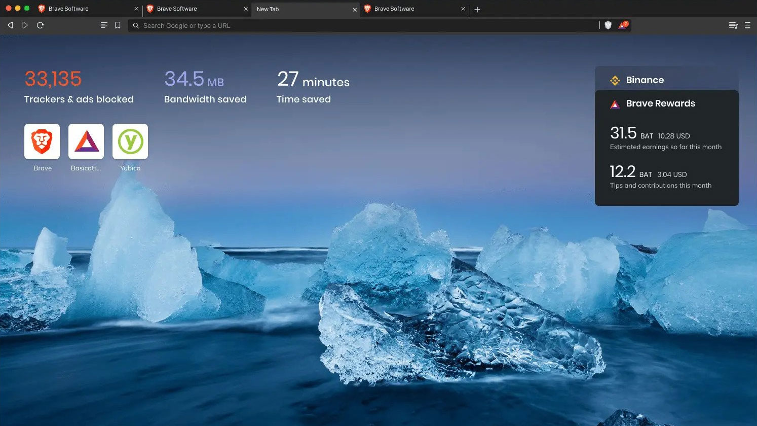The height and width of the screenshot is (426, 757).
Task: Select the Basicatt shortcut tile
Action: [86, 141]
